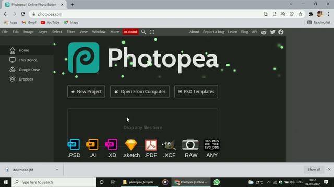Click Open From Computer button
The width and height of the screenshot is (334, 187).
pos(140,91)
